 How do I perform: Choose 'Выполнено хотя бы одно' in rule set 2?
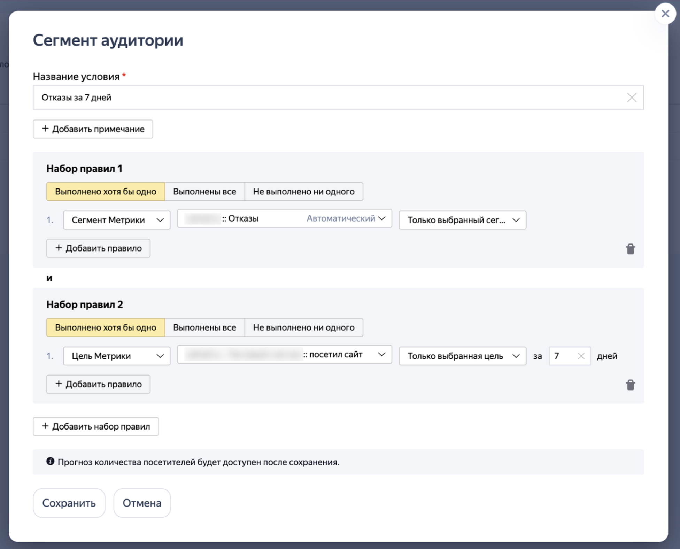(x=106, y=327)
